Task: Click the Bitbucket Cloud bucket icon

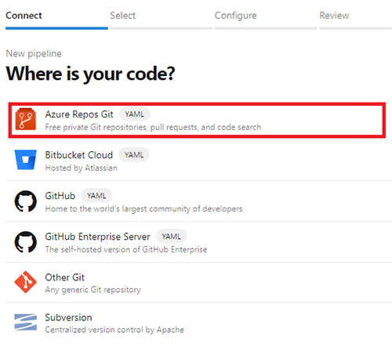Action: click(x=25, y=160)
